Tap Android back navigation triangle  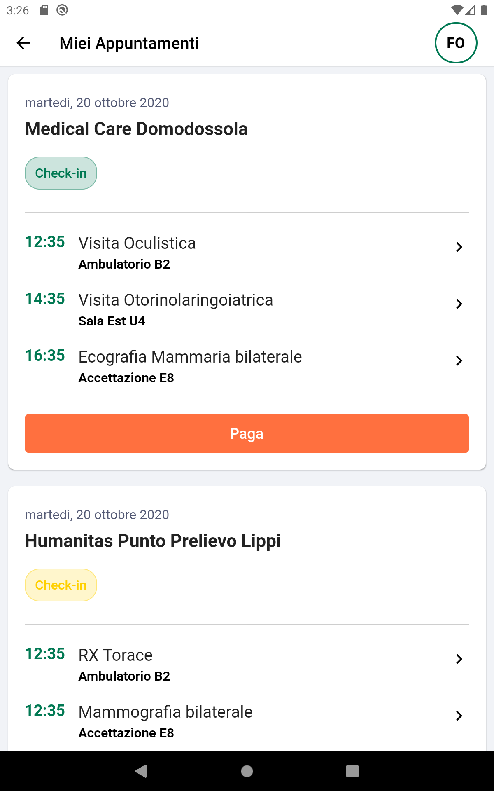pyautogui.click(x=141, y=771)
